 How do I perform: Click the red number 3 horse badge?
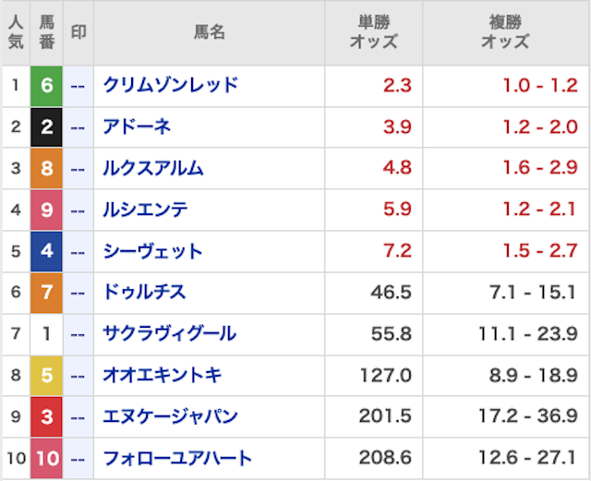[x=46, y=417]
